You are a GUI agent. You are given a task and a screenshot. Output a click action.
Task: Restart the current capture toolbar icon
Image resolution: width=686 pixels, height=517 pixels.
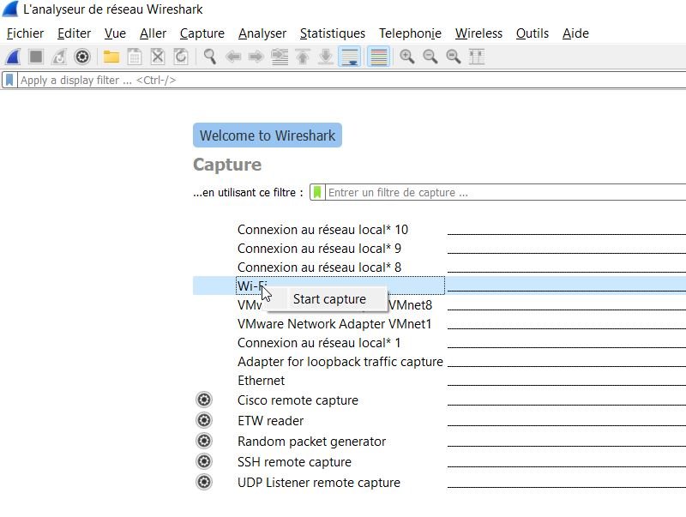point(58,57)
